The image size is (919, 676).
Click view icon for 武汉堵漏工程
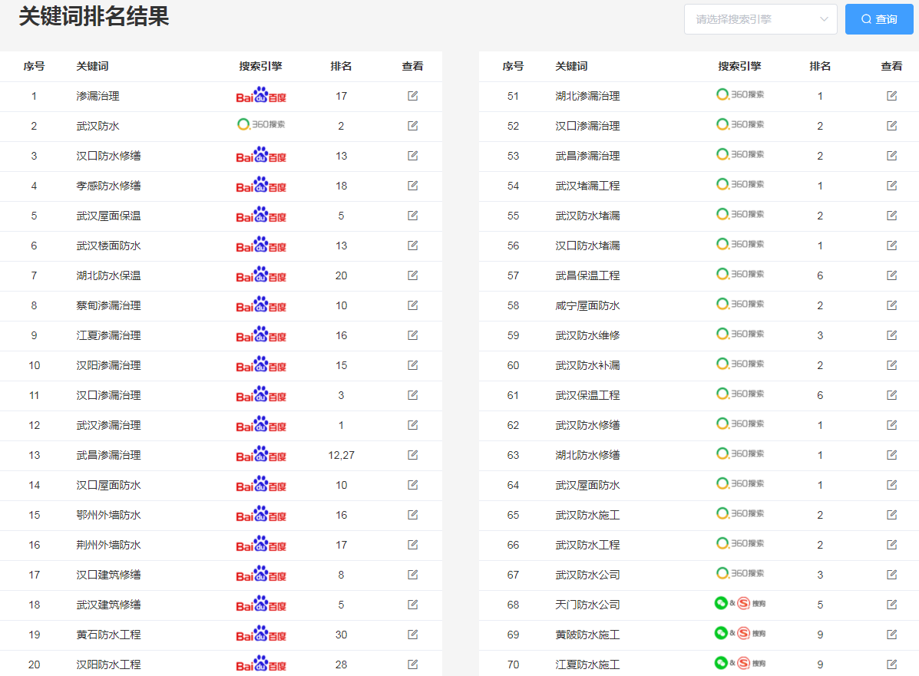point(891,185)
